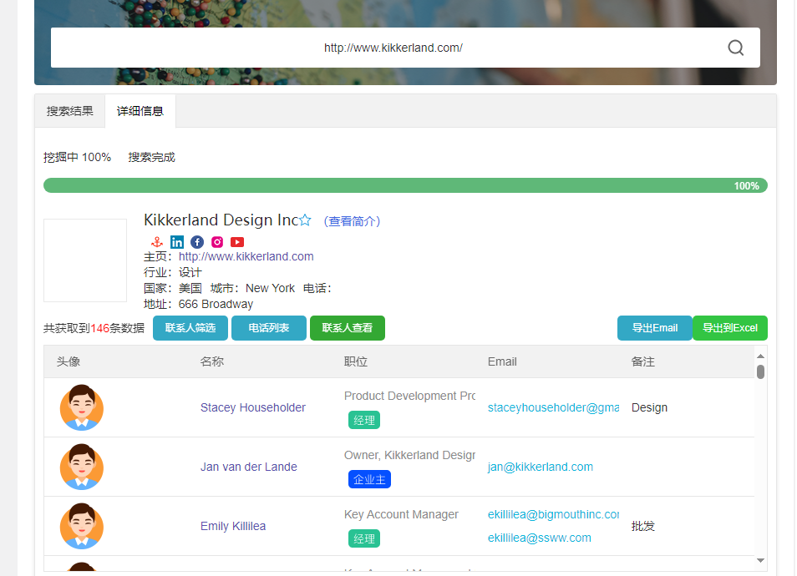
Task: Click the table vertical scrollbar thumb
Action: [x=760, y=371]
